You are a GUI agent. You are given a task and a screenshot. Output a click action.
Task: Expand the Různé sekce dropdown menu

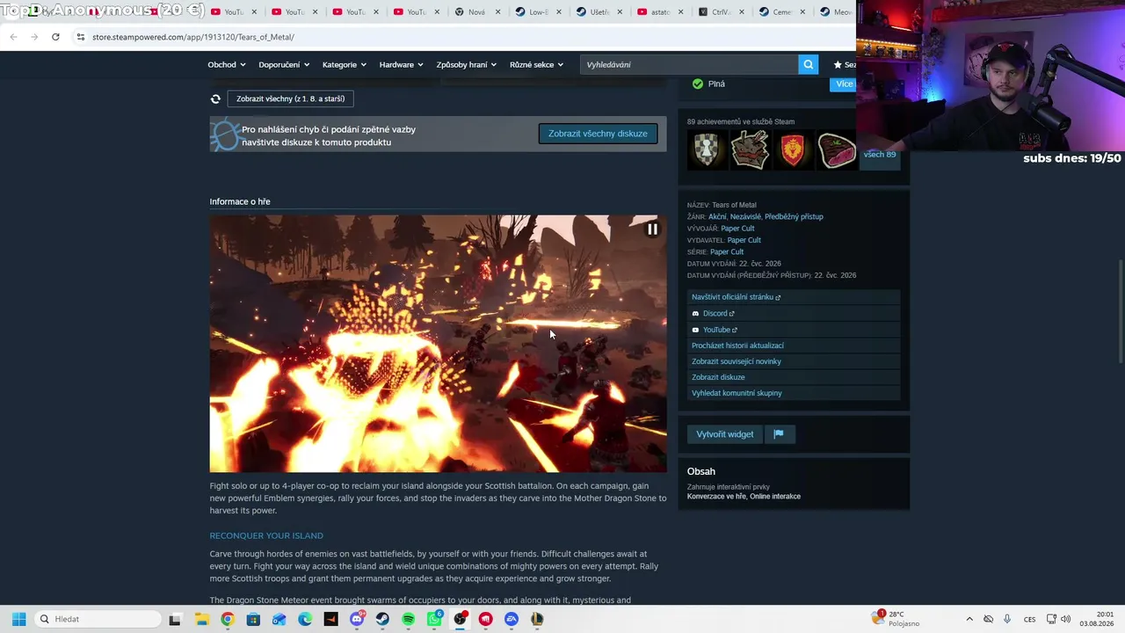(536, 64)
